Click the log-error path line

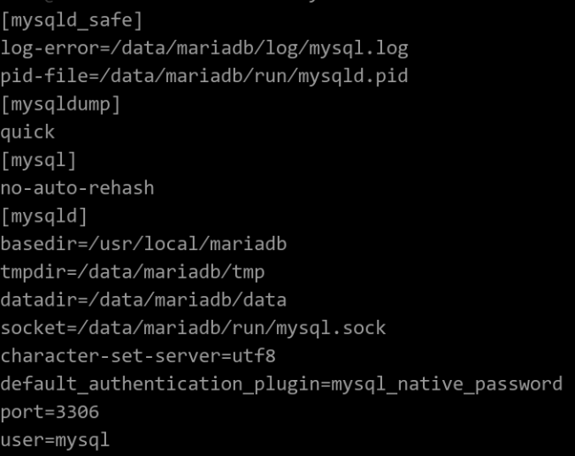tap(204, 49)
